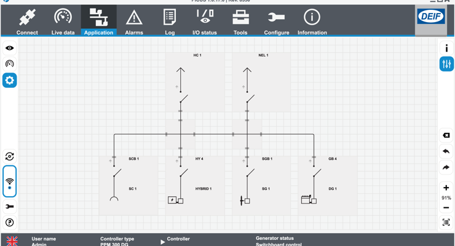Click the zoom in plus button
Image resolution: width=455 pixels, height=246 pixels.
pyautogui.click(x=446, y=188)
